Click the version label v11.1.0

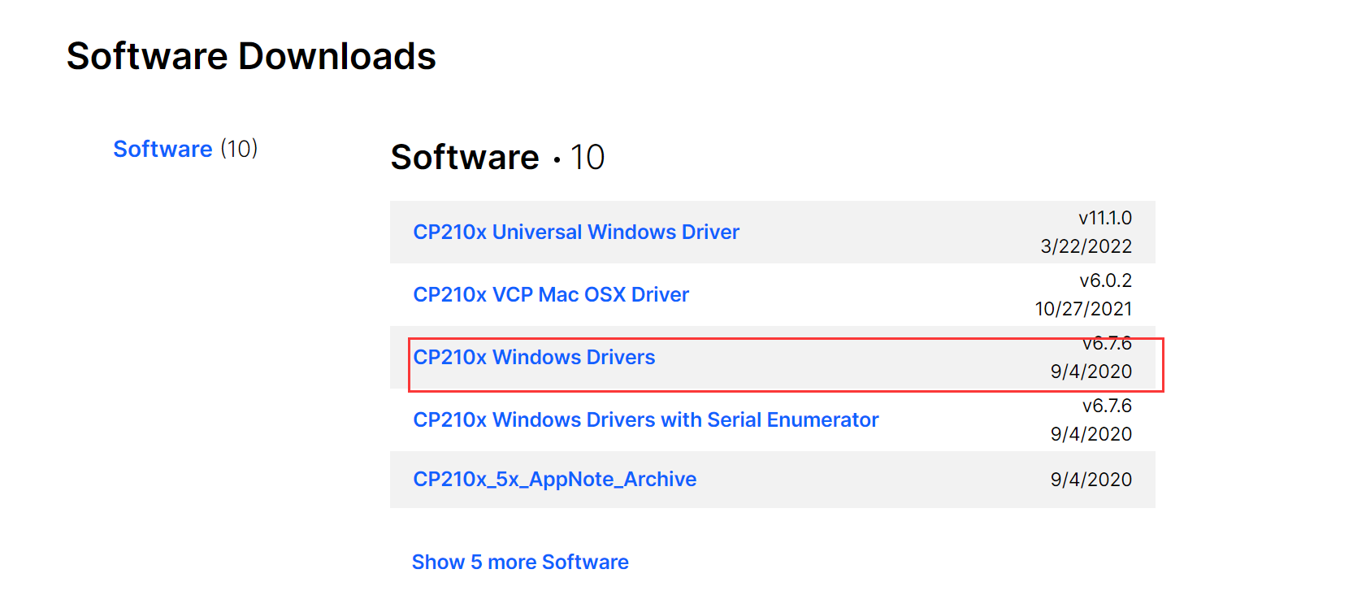1104,218
